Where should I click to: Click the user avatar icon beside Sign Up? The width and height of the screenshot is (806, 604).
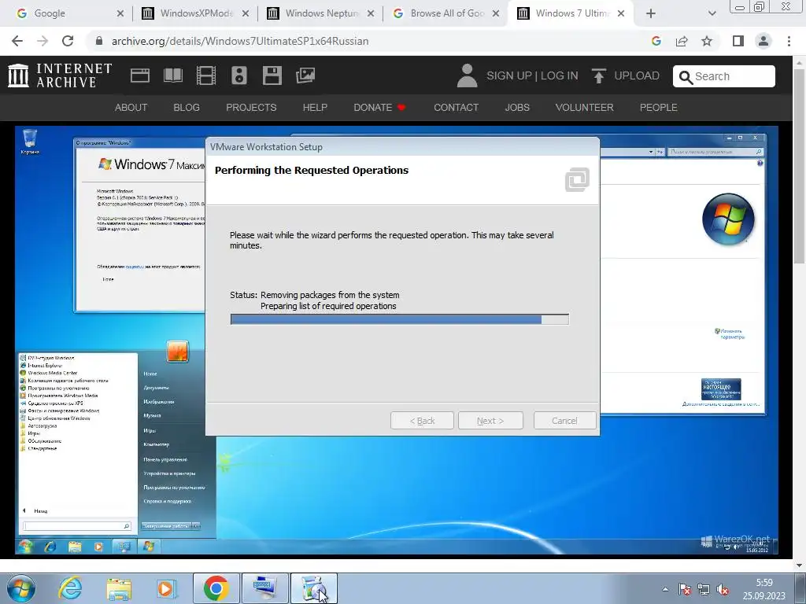point(468,75)
